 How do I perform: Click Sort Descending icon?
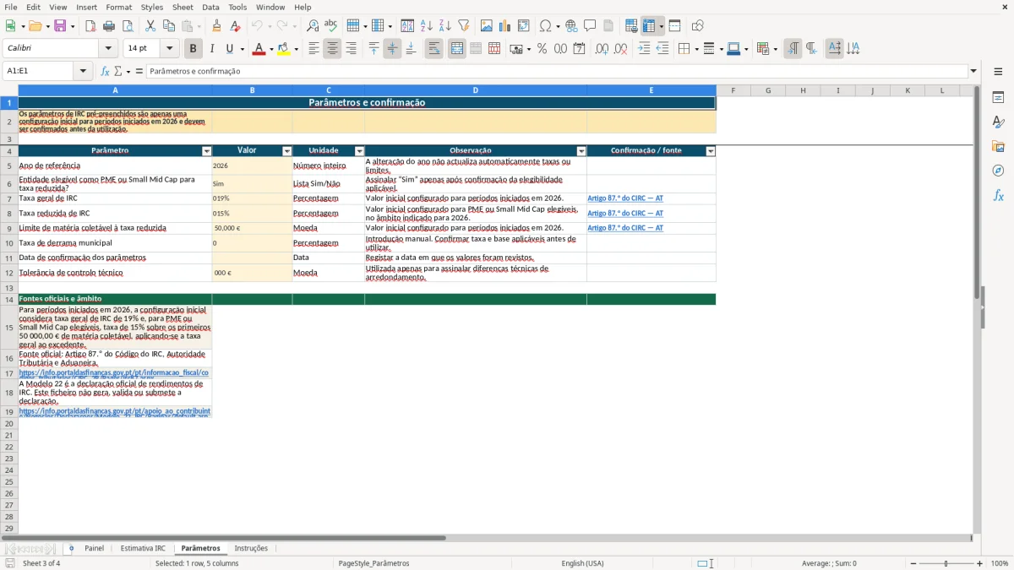445,26
